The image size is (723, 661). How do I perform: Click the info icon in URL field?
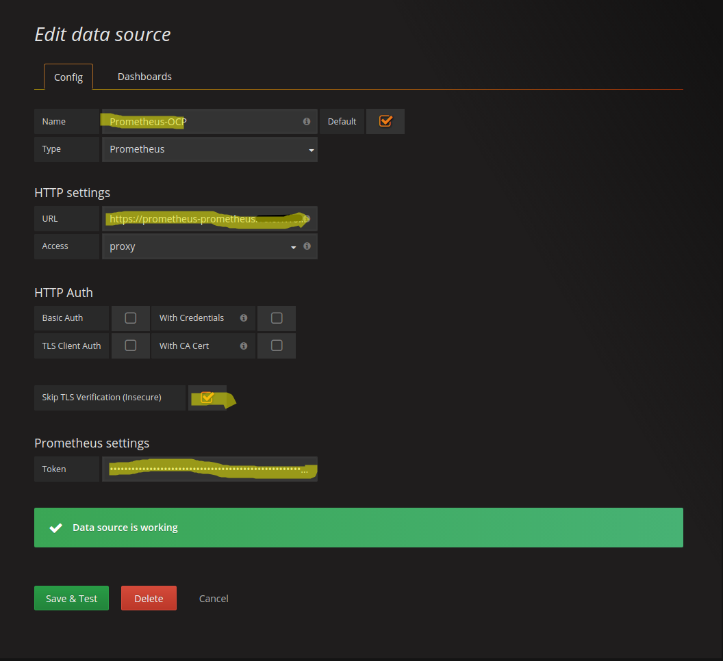307,219
